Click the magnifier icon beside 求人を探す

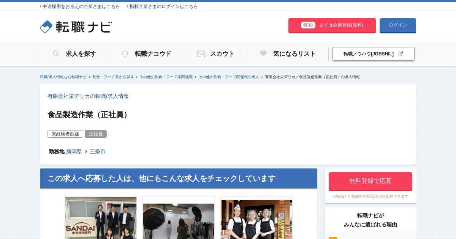[56, 54]
